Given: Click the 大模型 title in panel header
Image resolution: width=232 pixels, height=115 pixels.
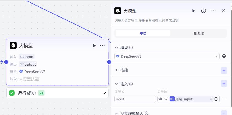Looking at the screenshot, I should [130, 11].
